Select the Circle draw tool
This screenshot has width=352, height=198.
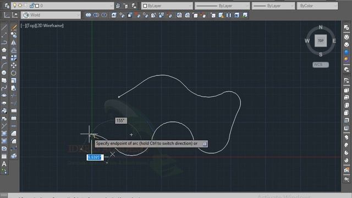(4, 73)
